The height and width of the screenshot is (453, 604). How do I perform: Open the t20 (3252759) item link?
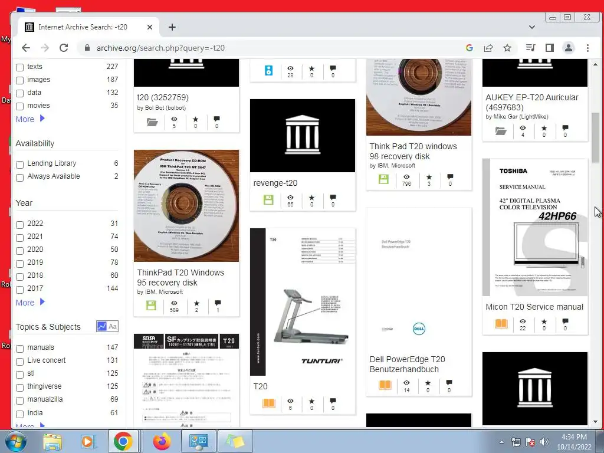[x=163, y=97]
